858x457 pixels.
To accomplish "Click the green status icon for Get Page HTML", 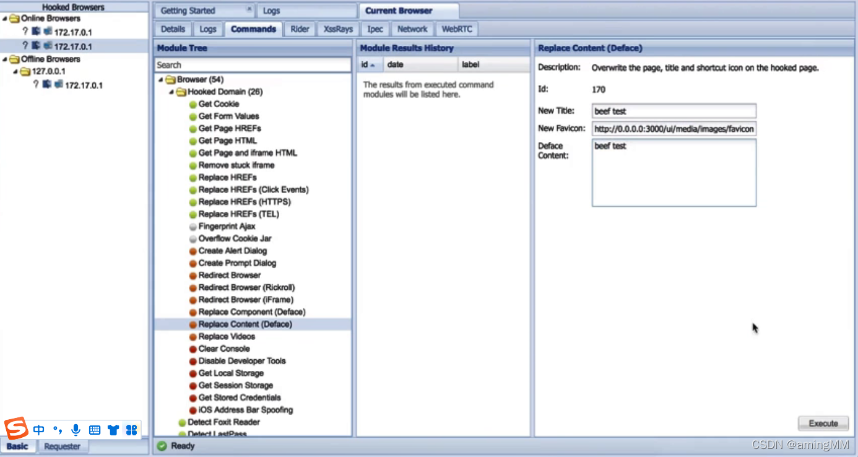I will click(x=193, y=141).
